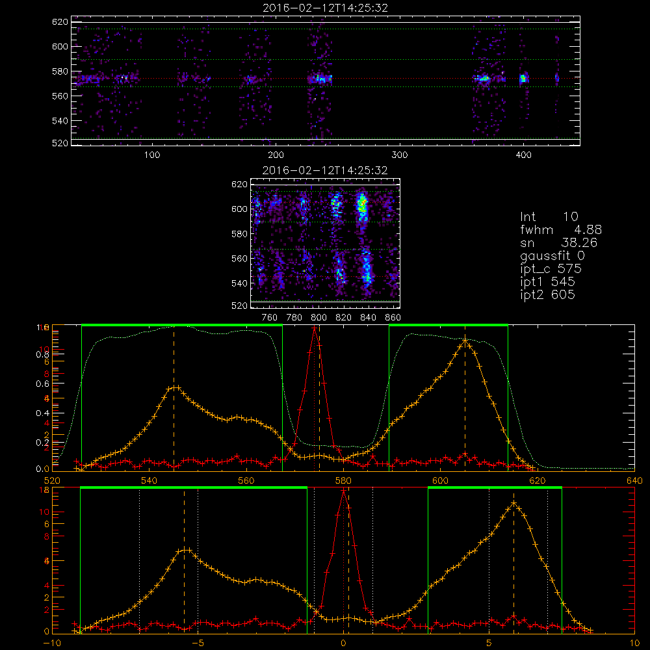Click y-axis label 560 on middle image plot
Image resolution: width=650 pixels, height=650 pixels.
[x=239, y=259]
